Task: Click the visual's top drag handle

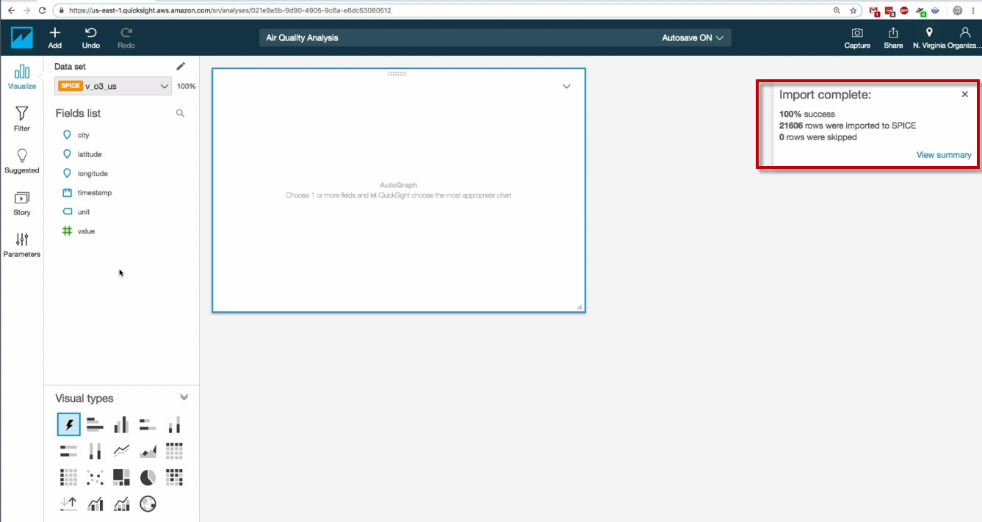Action: 397,73
